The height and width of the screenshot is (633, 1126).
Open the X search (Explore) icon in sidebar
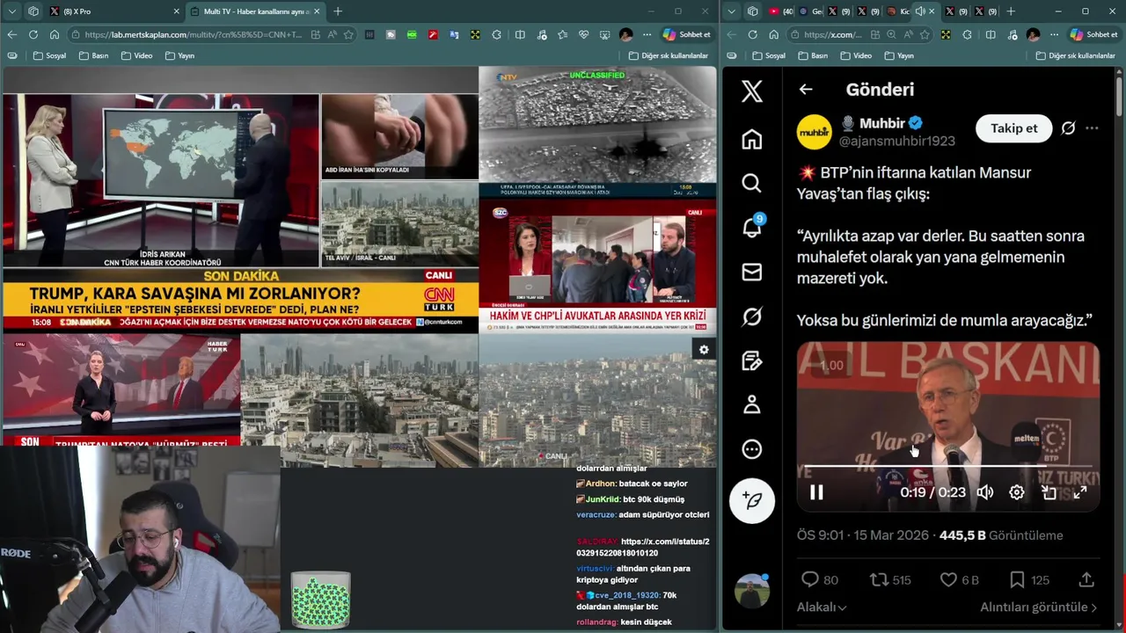(751, 183)
